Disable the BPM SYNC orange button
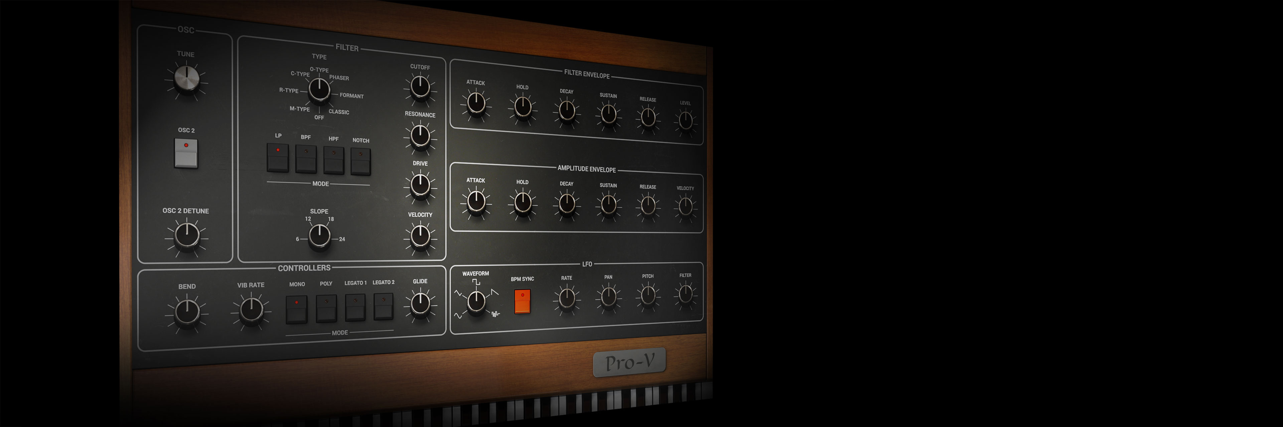Viewport: 1283px width, 427px height. 522,301
